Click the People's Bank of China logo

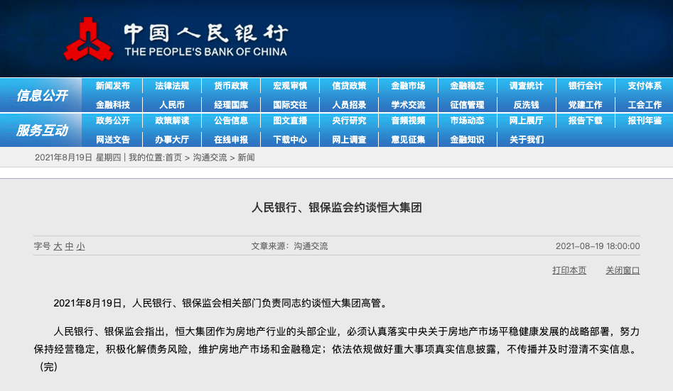point(176,40)
